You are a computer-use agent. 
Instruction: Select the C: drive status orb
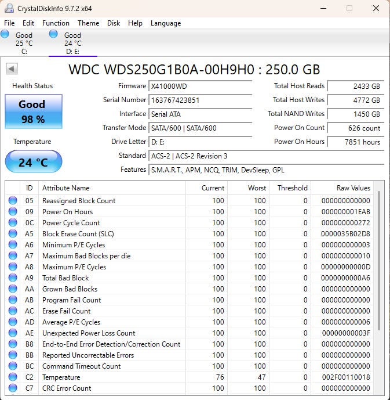coord(5,34)
